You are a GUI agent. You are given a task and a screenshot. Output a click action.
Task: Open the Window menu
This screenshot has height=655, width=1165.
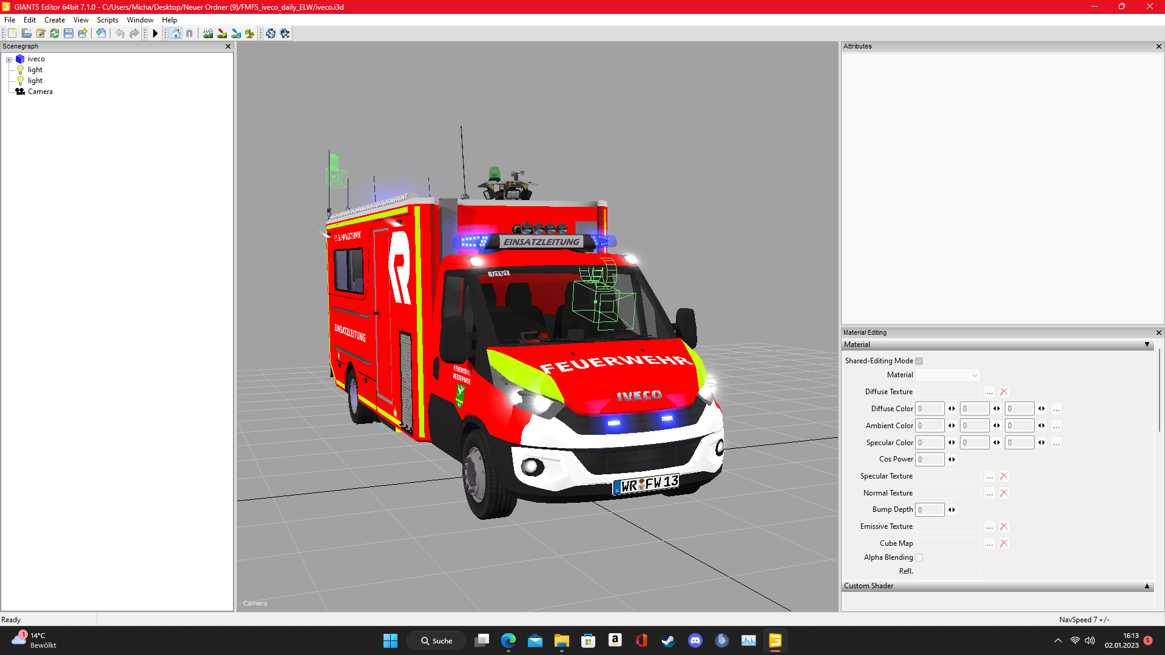(x=140, y=20)
